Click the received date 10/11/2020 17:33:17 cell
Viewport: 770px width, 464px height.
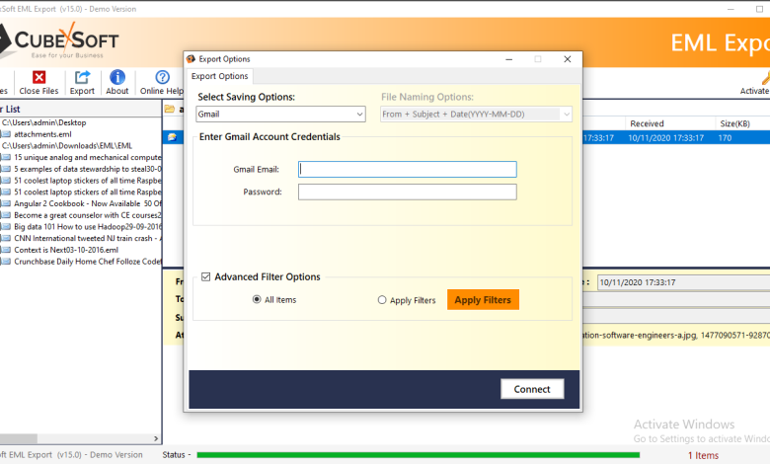click(x=666, y=138)
